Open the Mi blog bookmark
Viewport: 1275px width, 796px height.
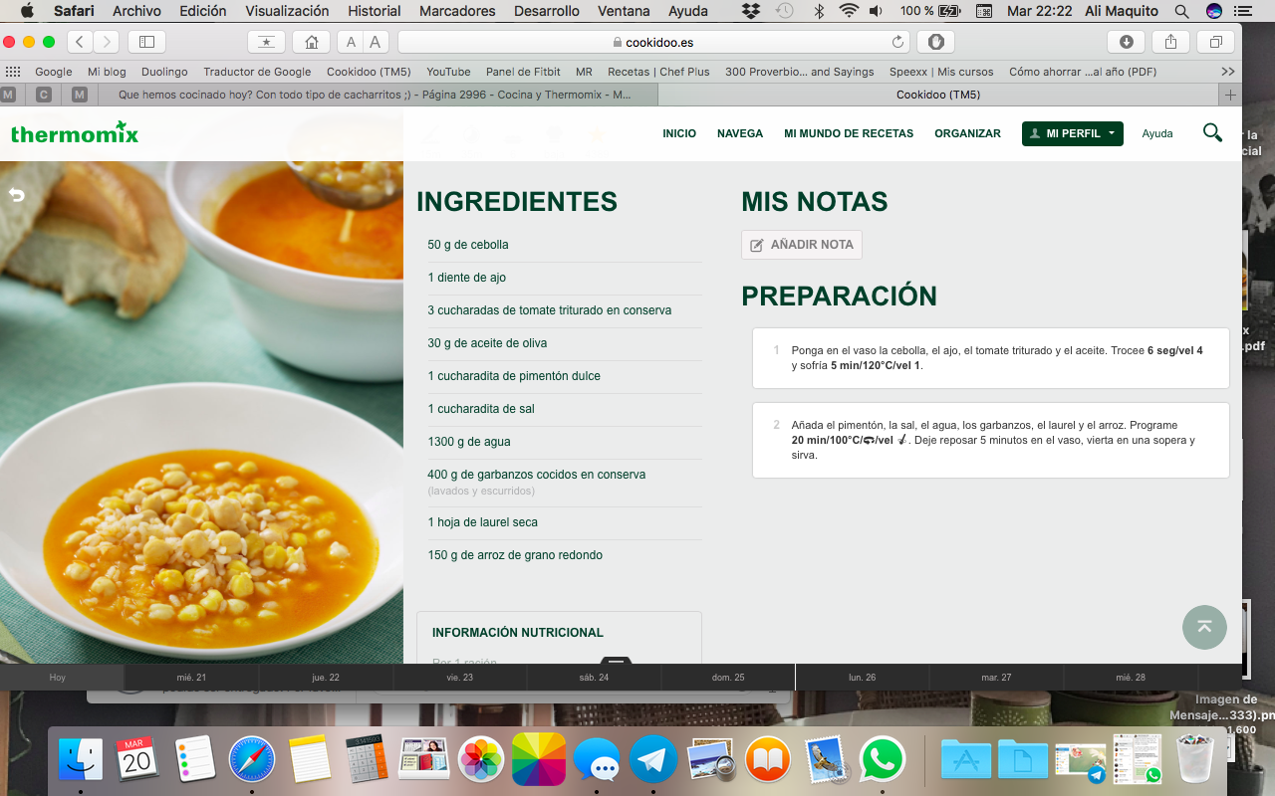107,72
